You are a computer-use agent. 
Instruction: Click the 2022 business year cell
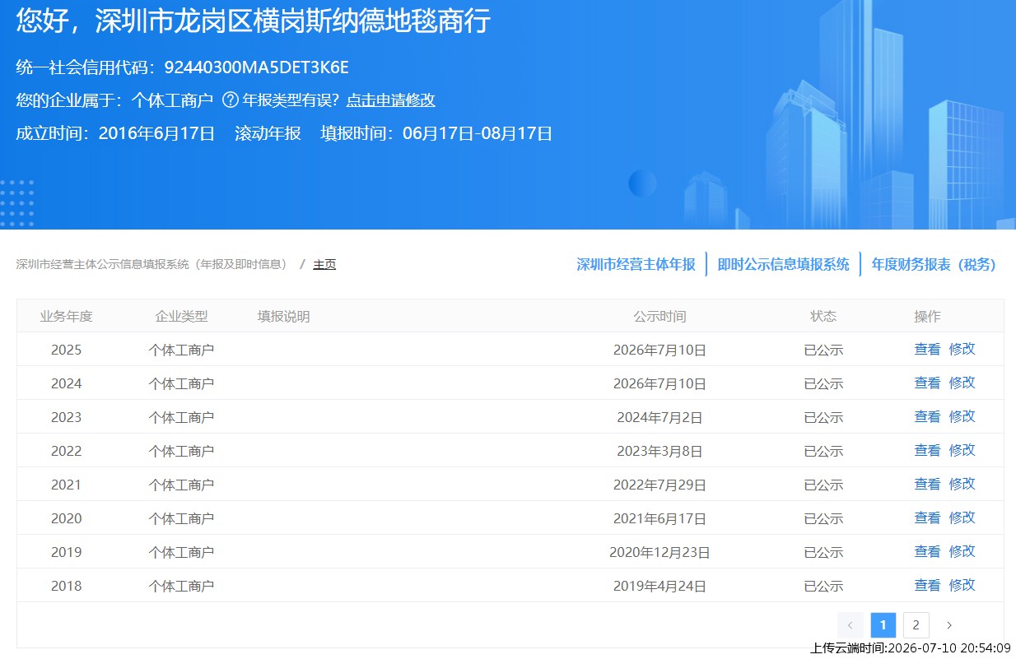66,451
